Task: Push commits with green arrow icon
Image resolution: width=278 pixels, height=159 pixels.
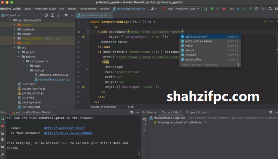Action: (x=250, y=9)
